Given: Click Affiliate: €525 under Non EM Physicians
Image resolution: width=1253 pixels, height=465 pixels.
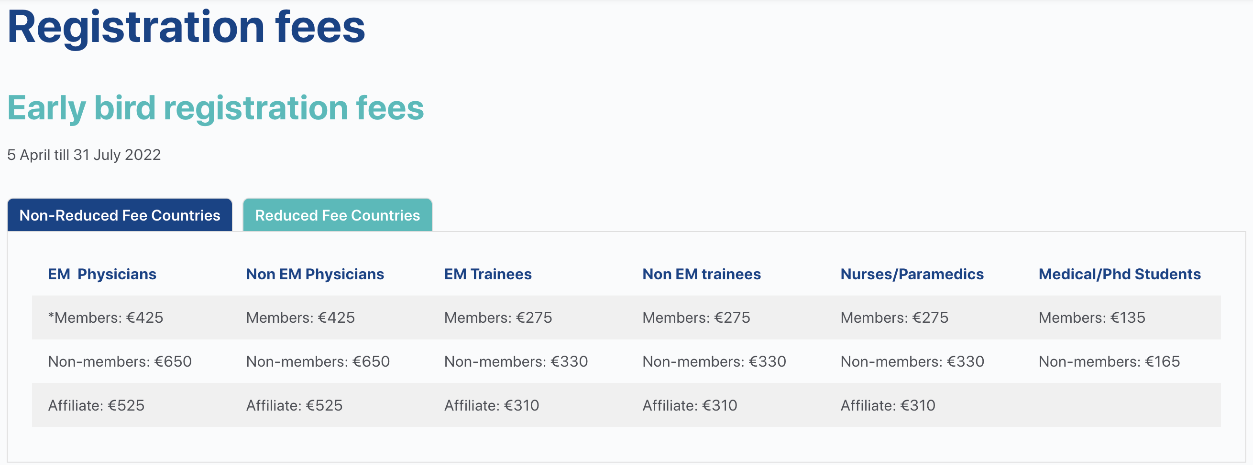Looking at the screenshot, I should coord(294,405).
